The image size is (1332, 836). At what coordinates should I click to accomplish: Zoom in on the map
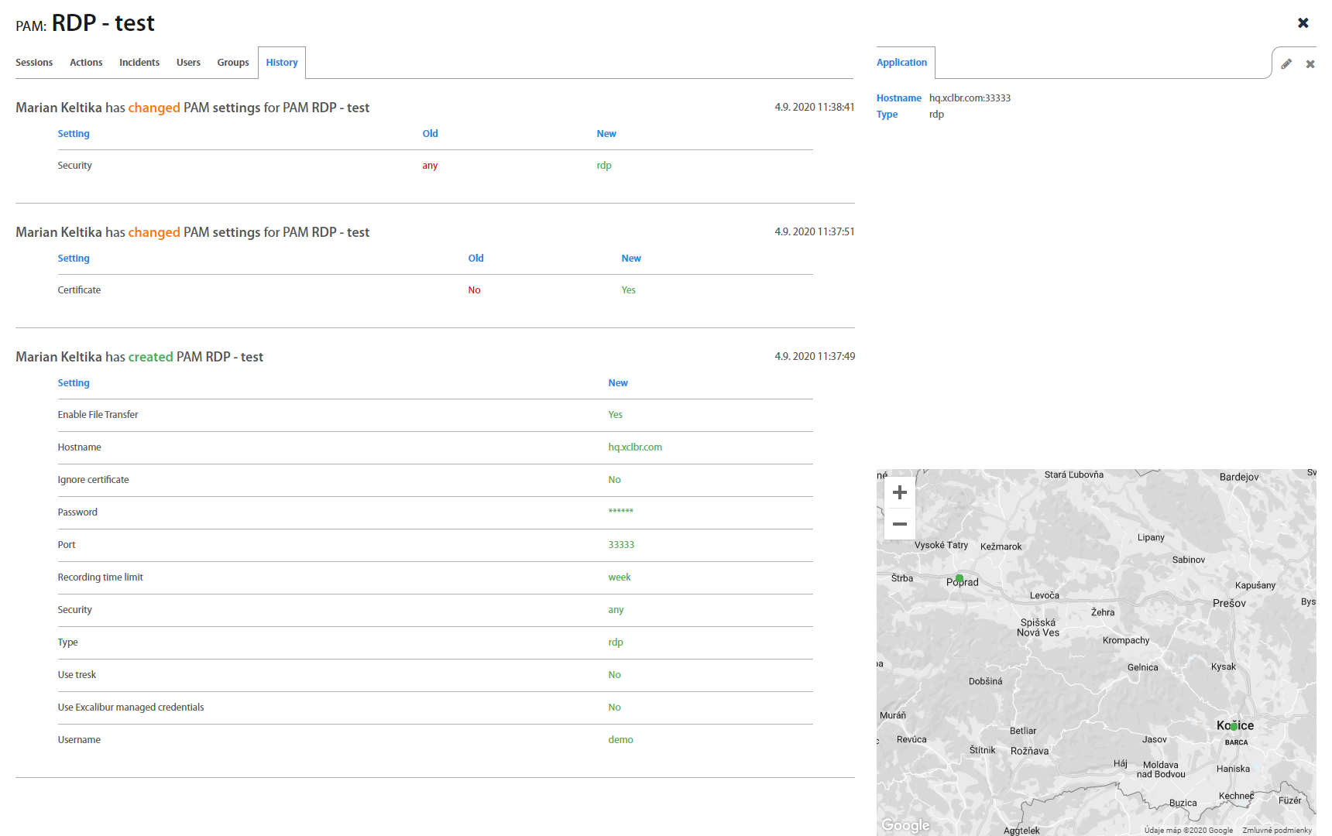(899, 492)
